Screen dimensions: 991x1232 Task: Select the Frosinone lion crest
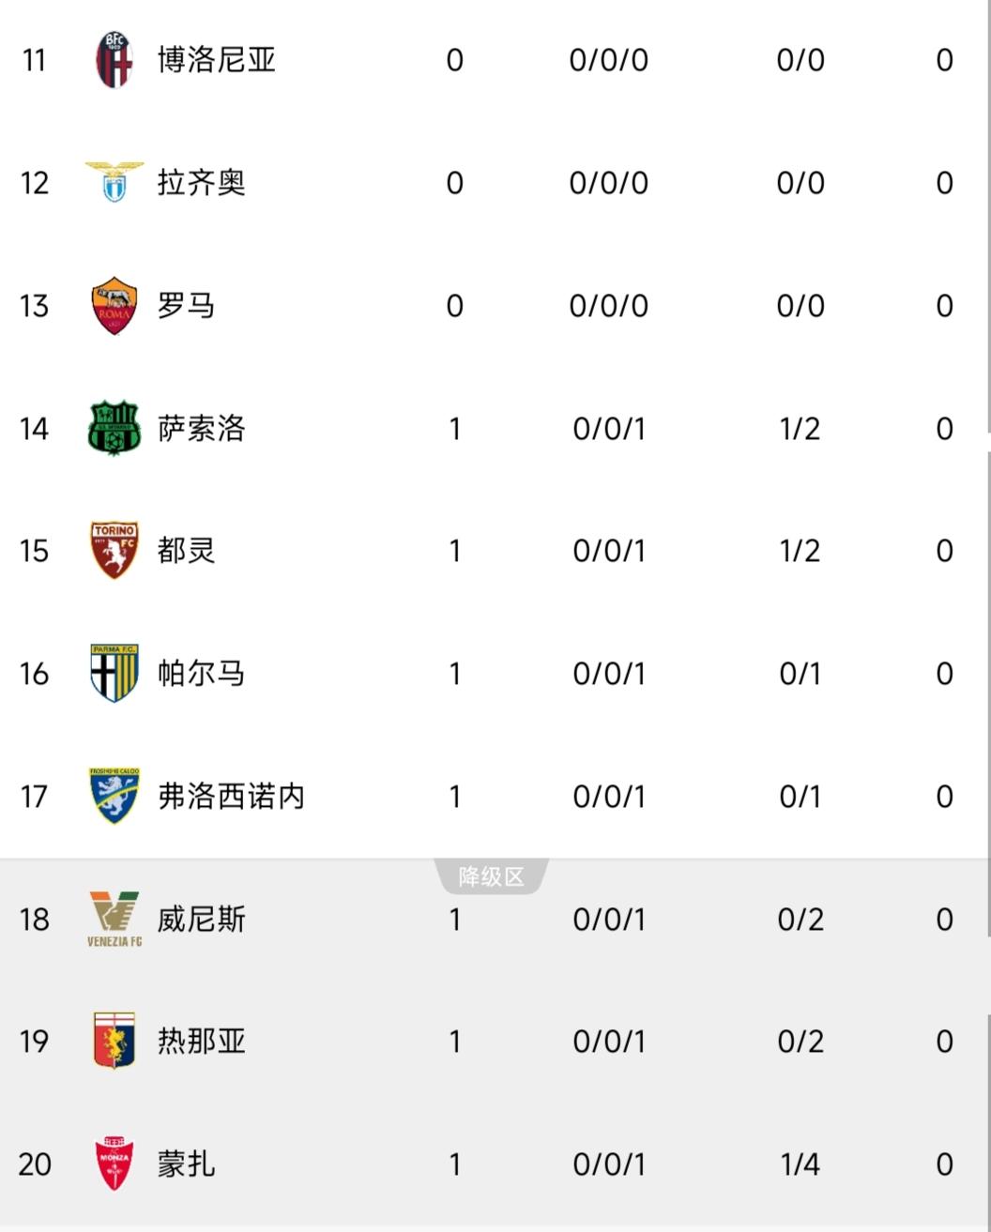click(114, 796)
